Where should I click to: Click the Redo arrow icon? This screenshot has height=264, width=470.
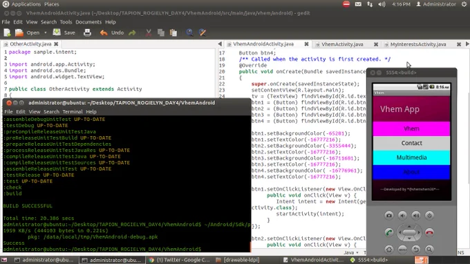pyautogui.click(x=132, y=32)
